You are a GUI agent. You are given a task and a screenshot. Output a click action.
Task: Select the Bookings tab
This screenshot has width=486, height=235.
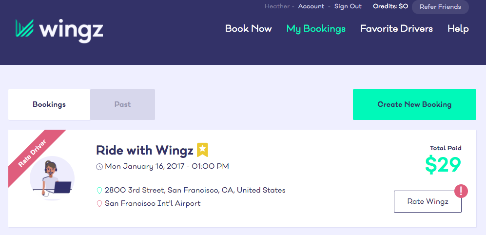click(x=49, y=104)
